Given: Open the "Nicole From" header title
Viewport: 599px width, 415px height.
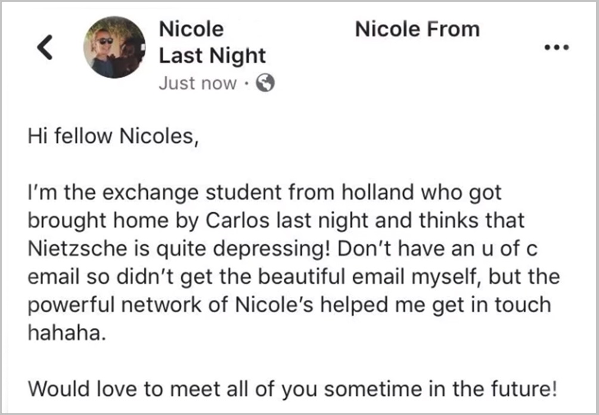Looking at the screenshot, I should click(417, 29).
